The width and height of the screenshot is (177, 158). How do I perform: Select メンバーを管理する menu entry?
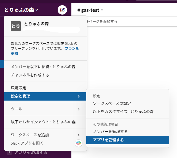point(128,132)
